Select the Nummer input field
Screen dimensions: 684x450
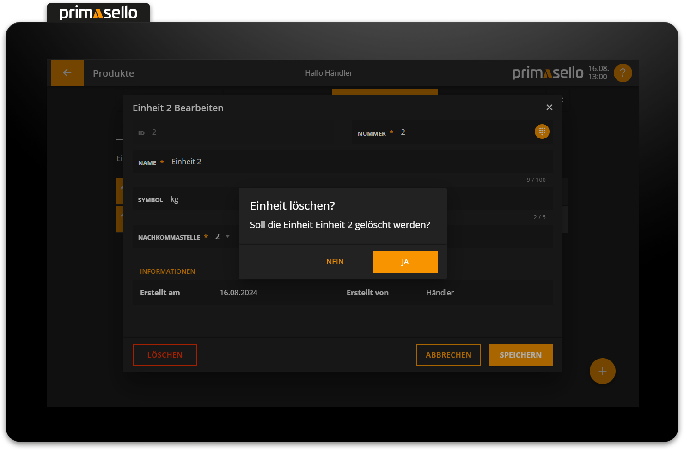click(462, 132)
